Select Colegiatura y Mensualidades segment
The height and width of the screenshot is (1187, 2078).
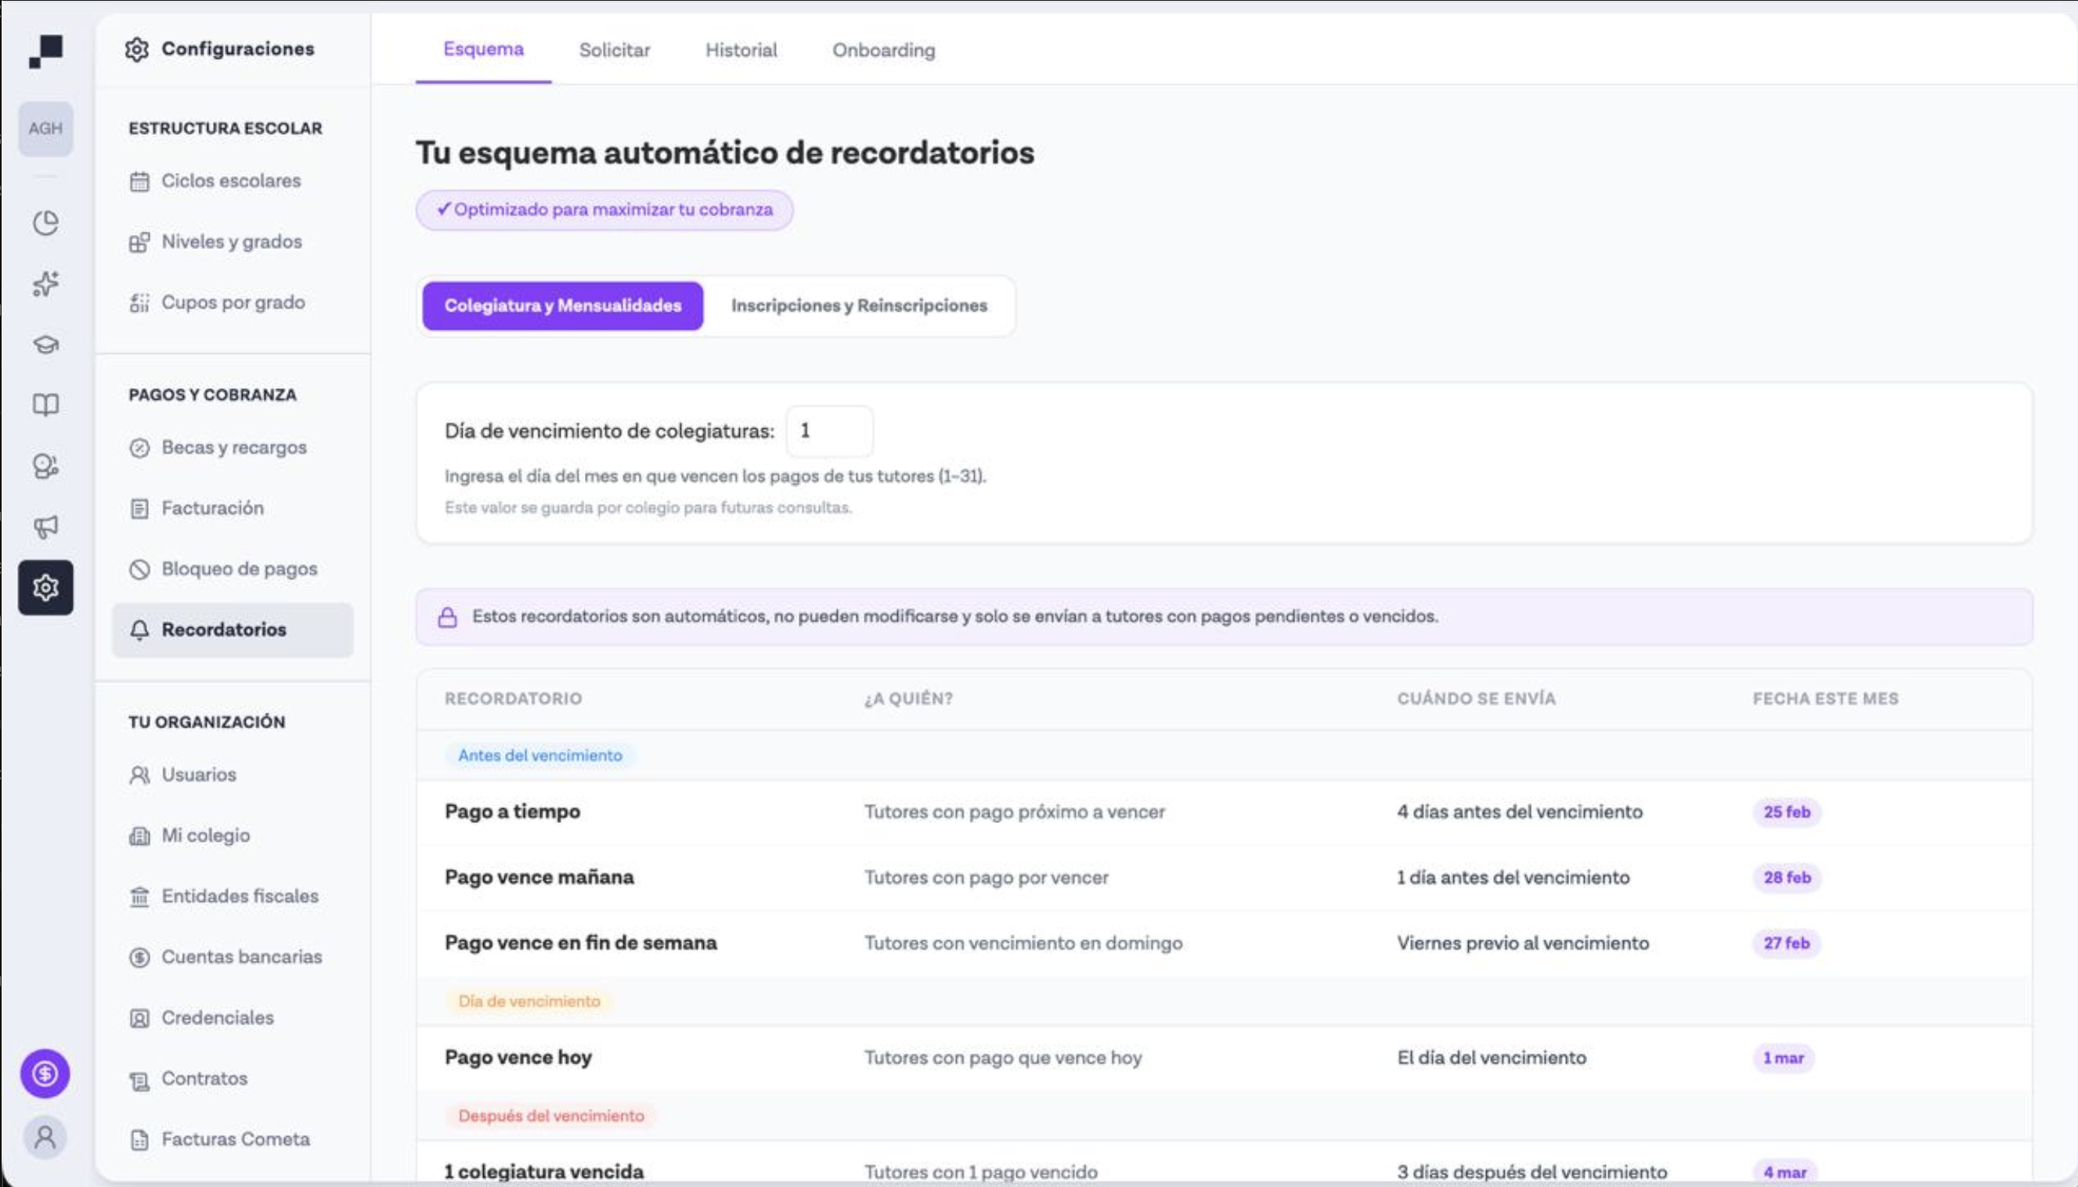tap(562, 305)
